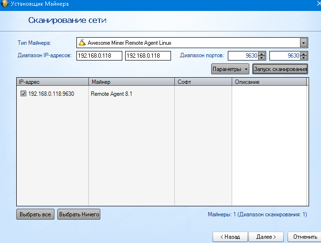Click the Диапазон IP-адресов label
Screen dimensions: 321x243
point(44,55)
